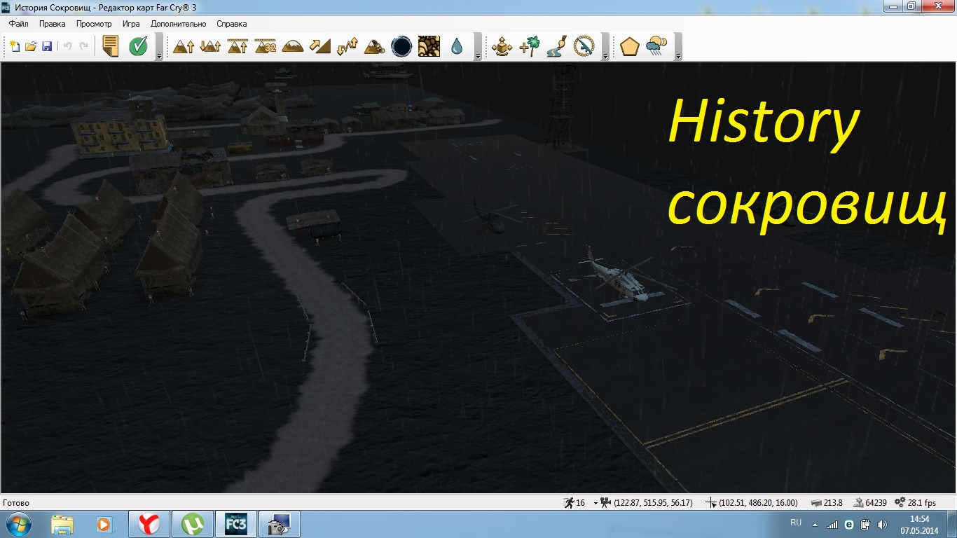Open the network signal tray icon

point(832,524)
